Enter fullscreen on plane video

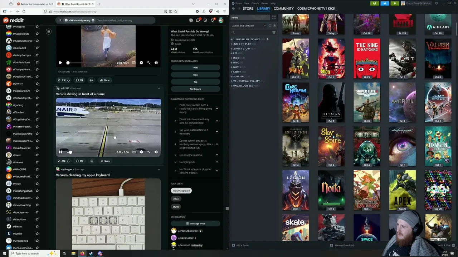click(x=149, y=152)
